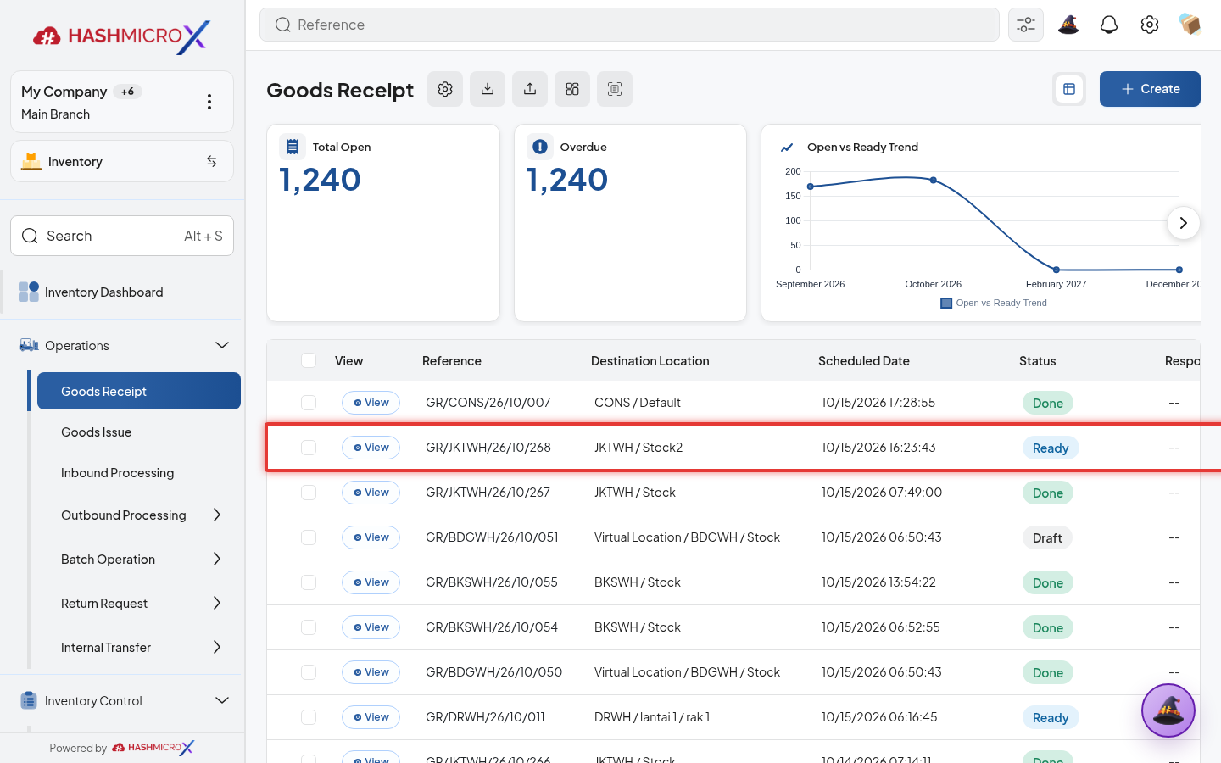Image resolution: width=1221 pixels, height=763 pixels.
Task: Click the scan barcode icon
Action: click(x=615, y=89)
